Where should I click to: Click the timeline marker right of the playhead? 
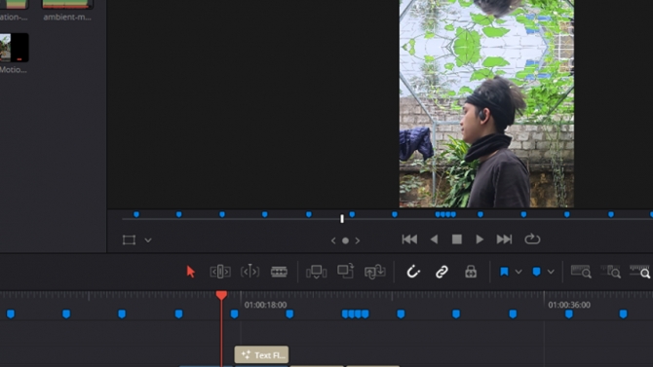(235, 313)
